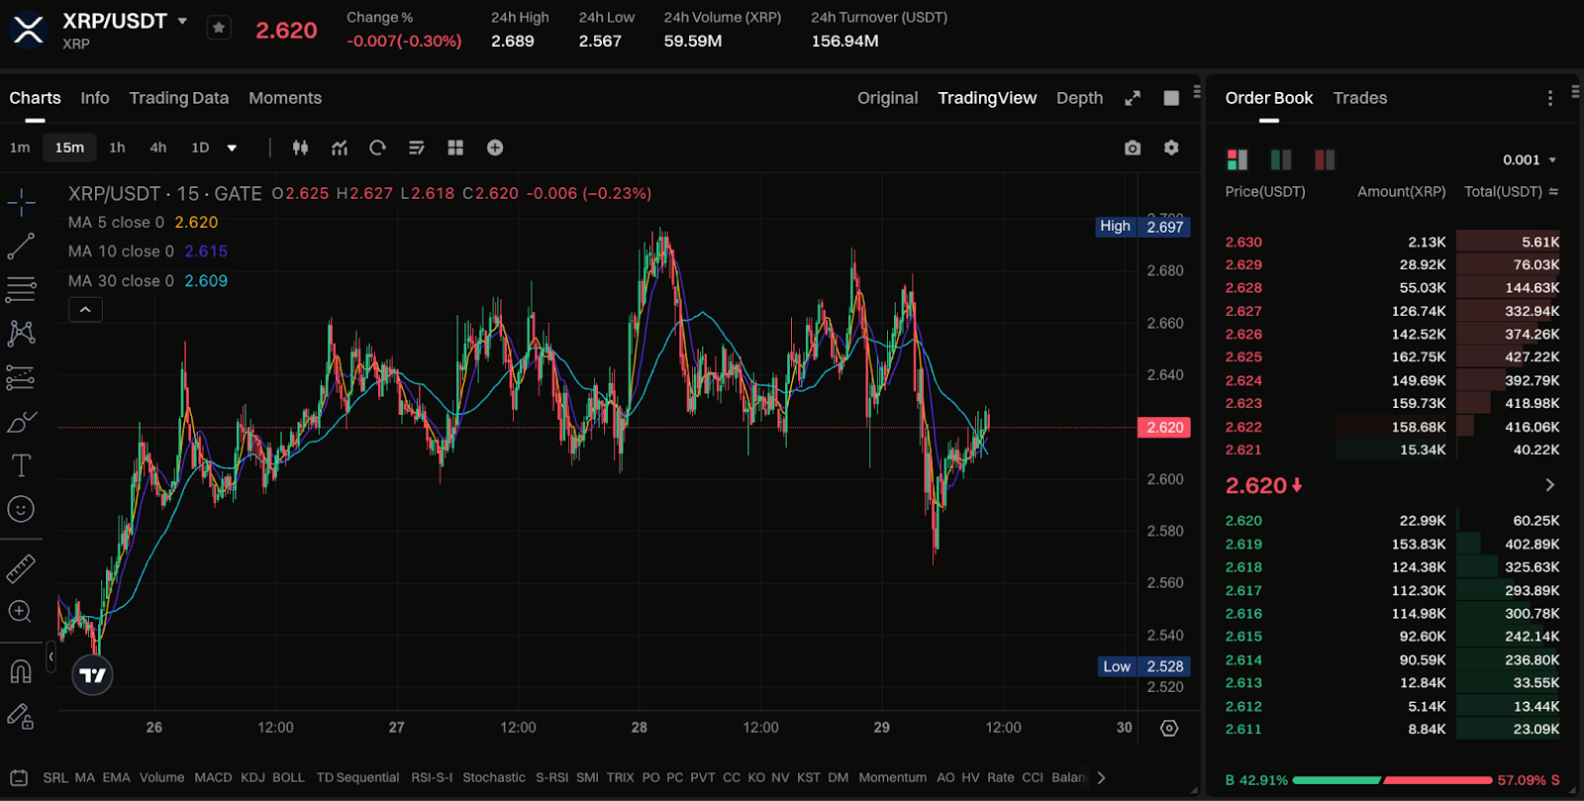Choose the ruler measure tool
The image size is (1584, 801).
(21, 568)
